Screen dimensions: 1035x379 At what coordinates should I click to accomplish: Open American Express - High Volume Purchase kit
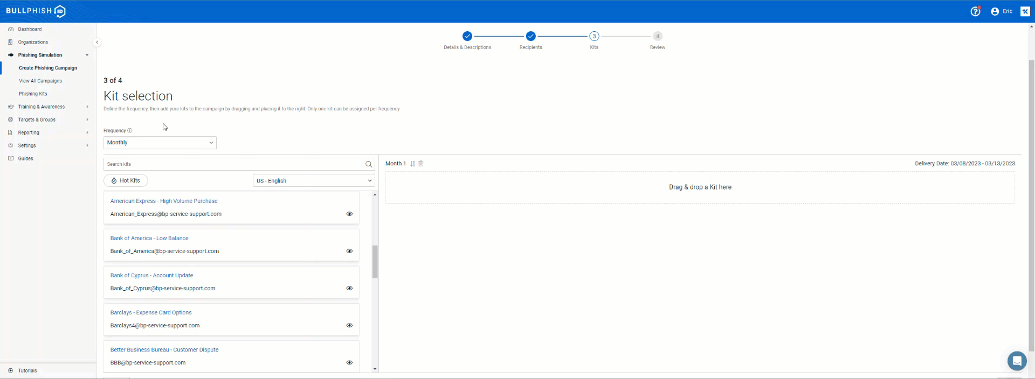[x=164, y=201]
